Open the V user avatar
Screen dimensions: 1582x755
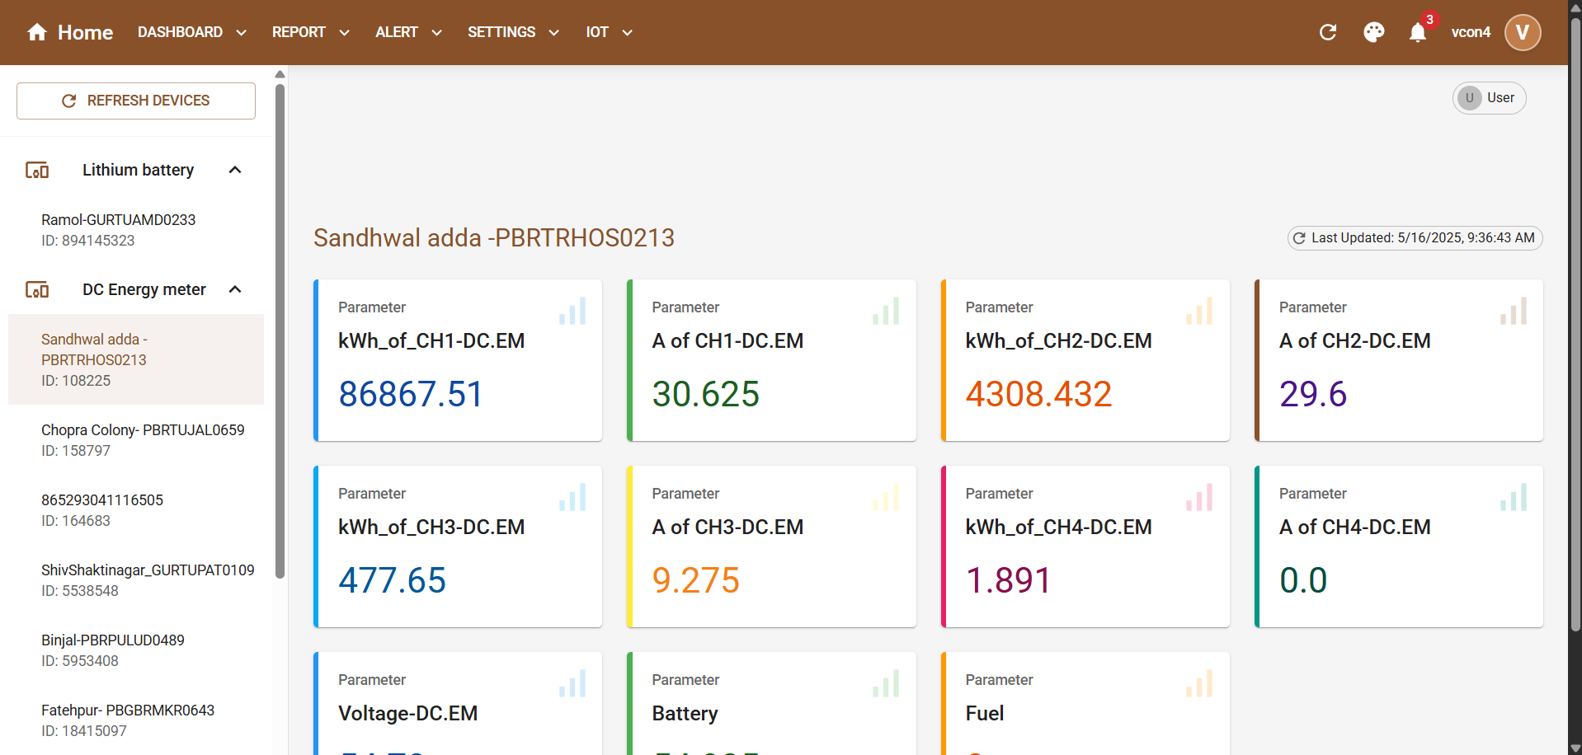[1523, 32]
